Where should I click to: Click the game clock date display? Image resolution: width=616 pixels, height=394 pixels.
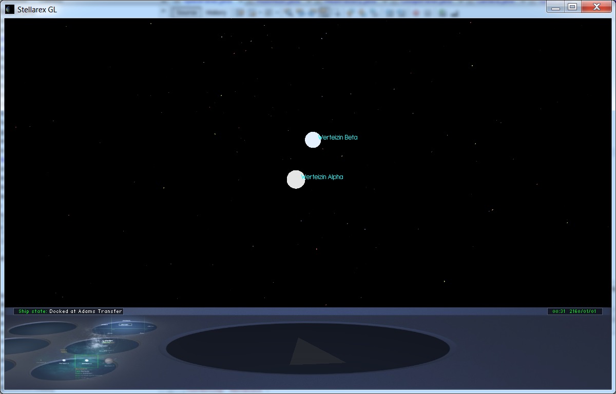point(574,311)
